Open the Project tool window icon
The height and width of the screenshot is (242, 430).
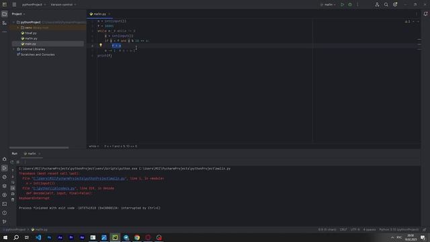[x=5, y=14]
